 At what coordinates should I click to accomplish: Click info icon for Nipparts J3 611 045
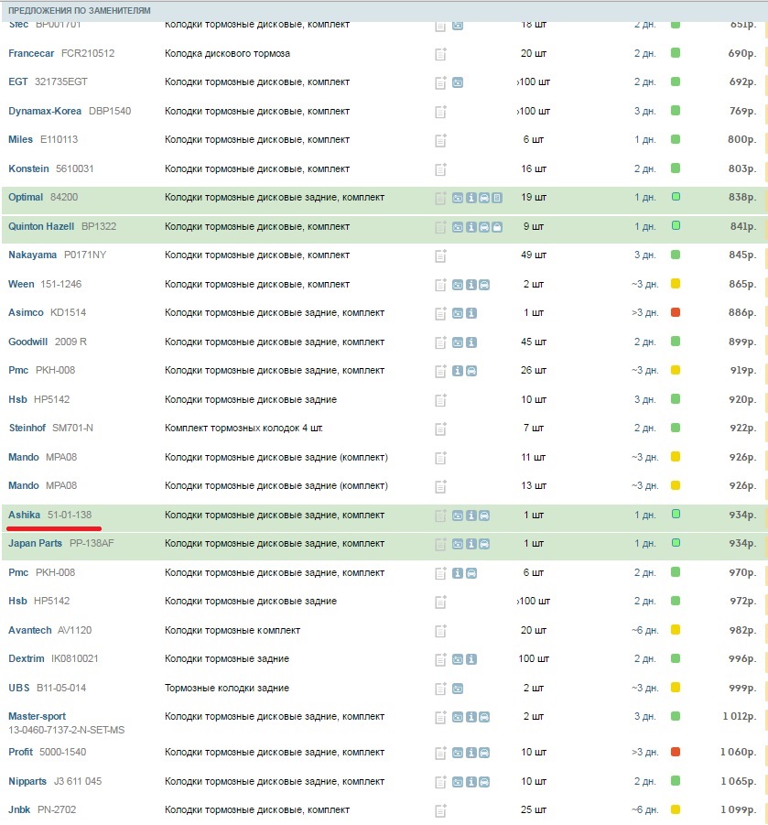point(471,782)
